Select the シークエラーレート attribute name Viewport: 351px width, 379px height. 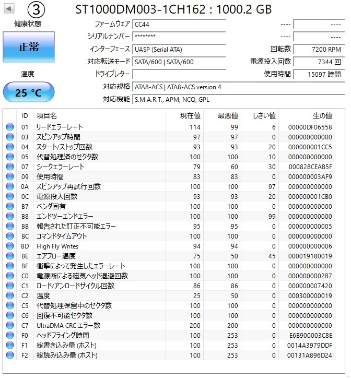pos(60,167)
